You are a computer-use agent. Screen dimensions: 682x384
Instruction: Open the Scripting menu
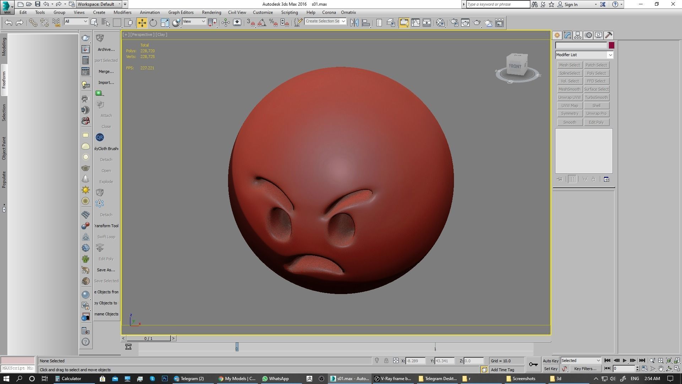[x=289, y=12]
